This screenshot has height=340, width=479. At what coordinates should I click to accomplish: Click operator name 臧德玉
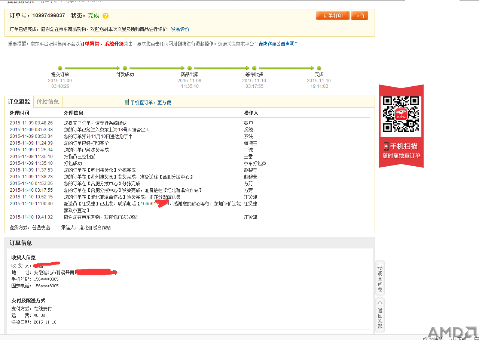pyautogui.click(x=251, y=143)
